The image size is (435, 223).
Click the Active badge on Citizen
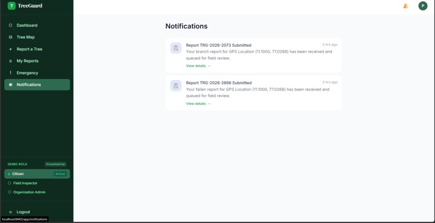tap(60, 174)
